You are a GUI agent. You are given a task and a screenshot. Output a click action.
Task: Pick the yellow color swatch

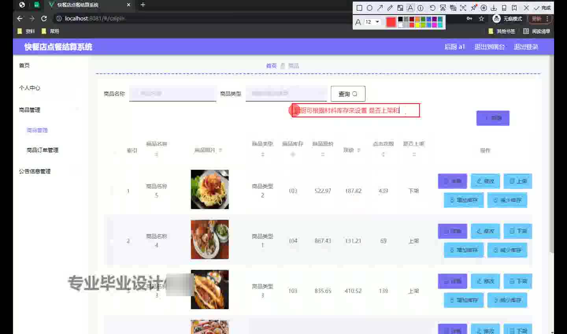417,25
